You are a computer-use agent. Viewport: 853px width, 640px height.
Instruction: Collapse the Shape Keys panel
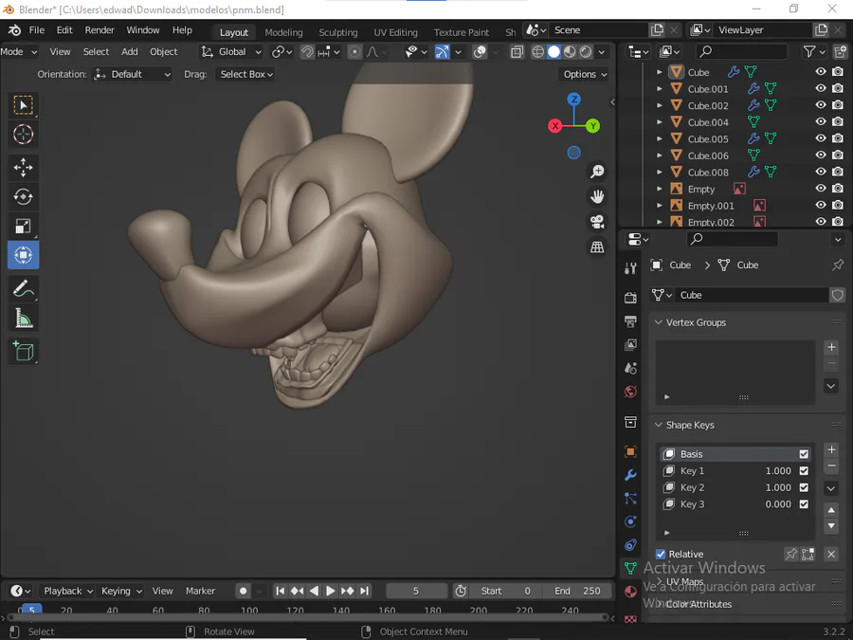(659, 425)
